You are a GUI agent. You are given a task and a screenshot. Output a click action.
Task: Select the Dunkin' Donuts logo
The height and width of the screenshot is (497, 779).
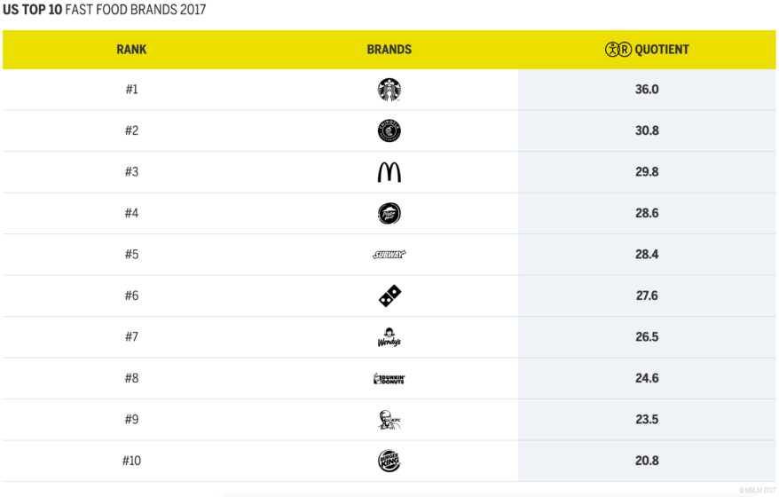point(389,379)
